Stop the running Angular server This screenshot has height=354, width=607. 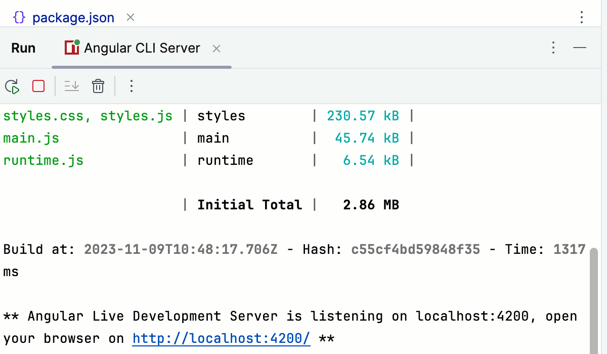[38, 86]
